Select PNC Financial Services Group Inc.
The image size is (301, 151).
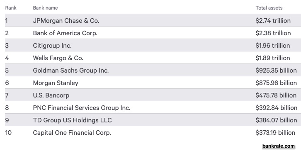[x=82, y=108]
